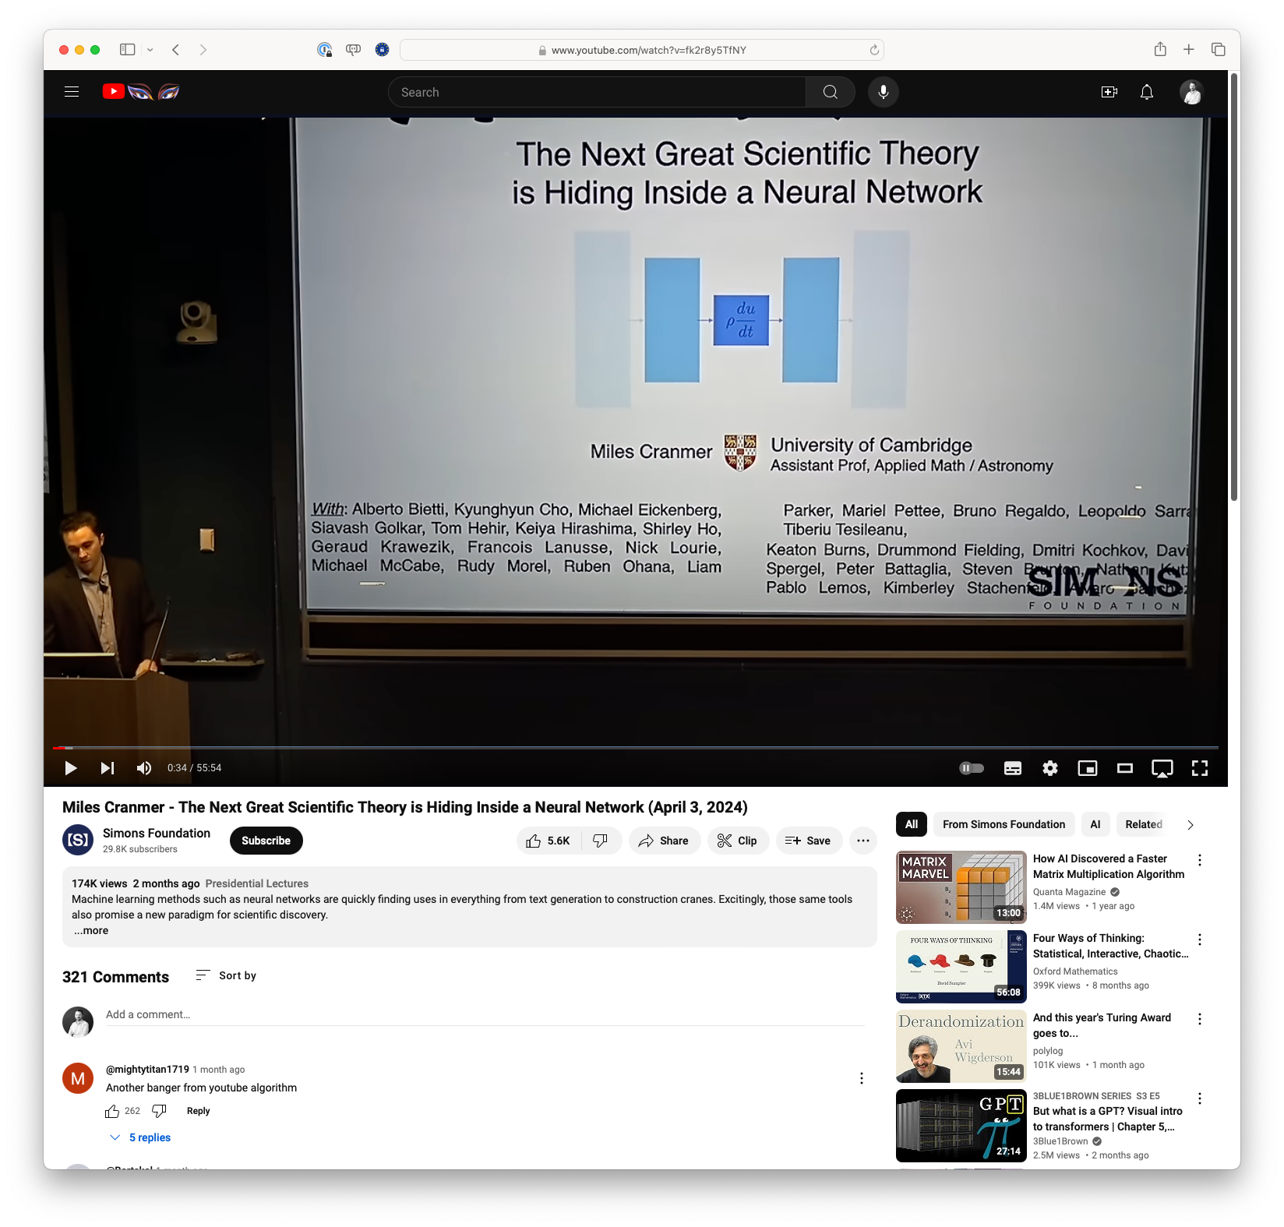Open the Create video icon
The height and width of the screenshot is (1227, 1284).
point(1109,92)
